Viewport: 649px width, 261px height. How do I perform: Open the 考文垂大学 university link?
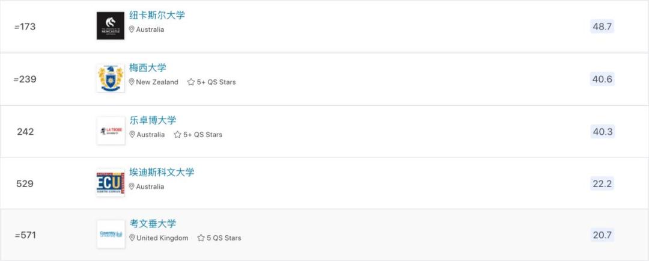tap(153, 224)
